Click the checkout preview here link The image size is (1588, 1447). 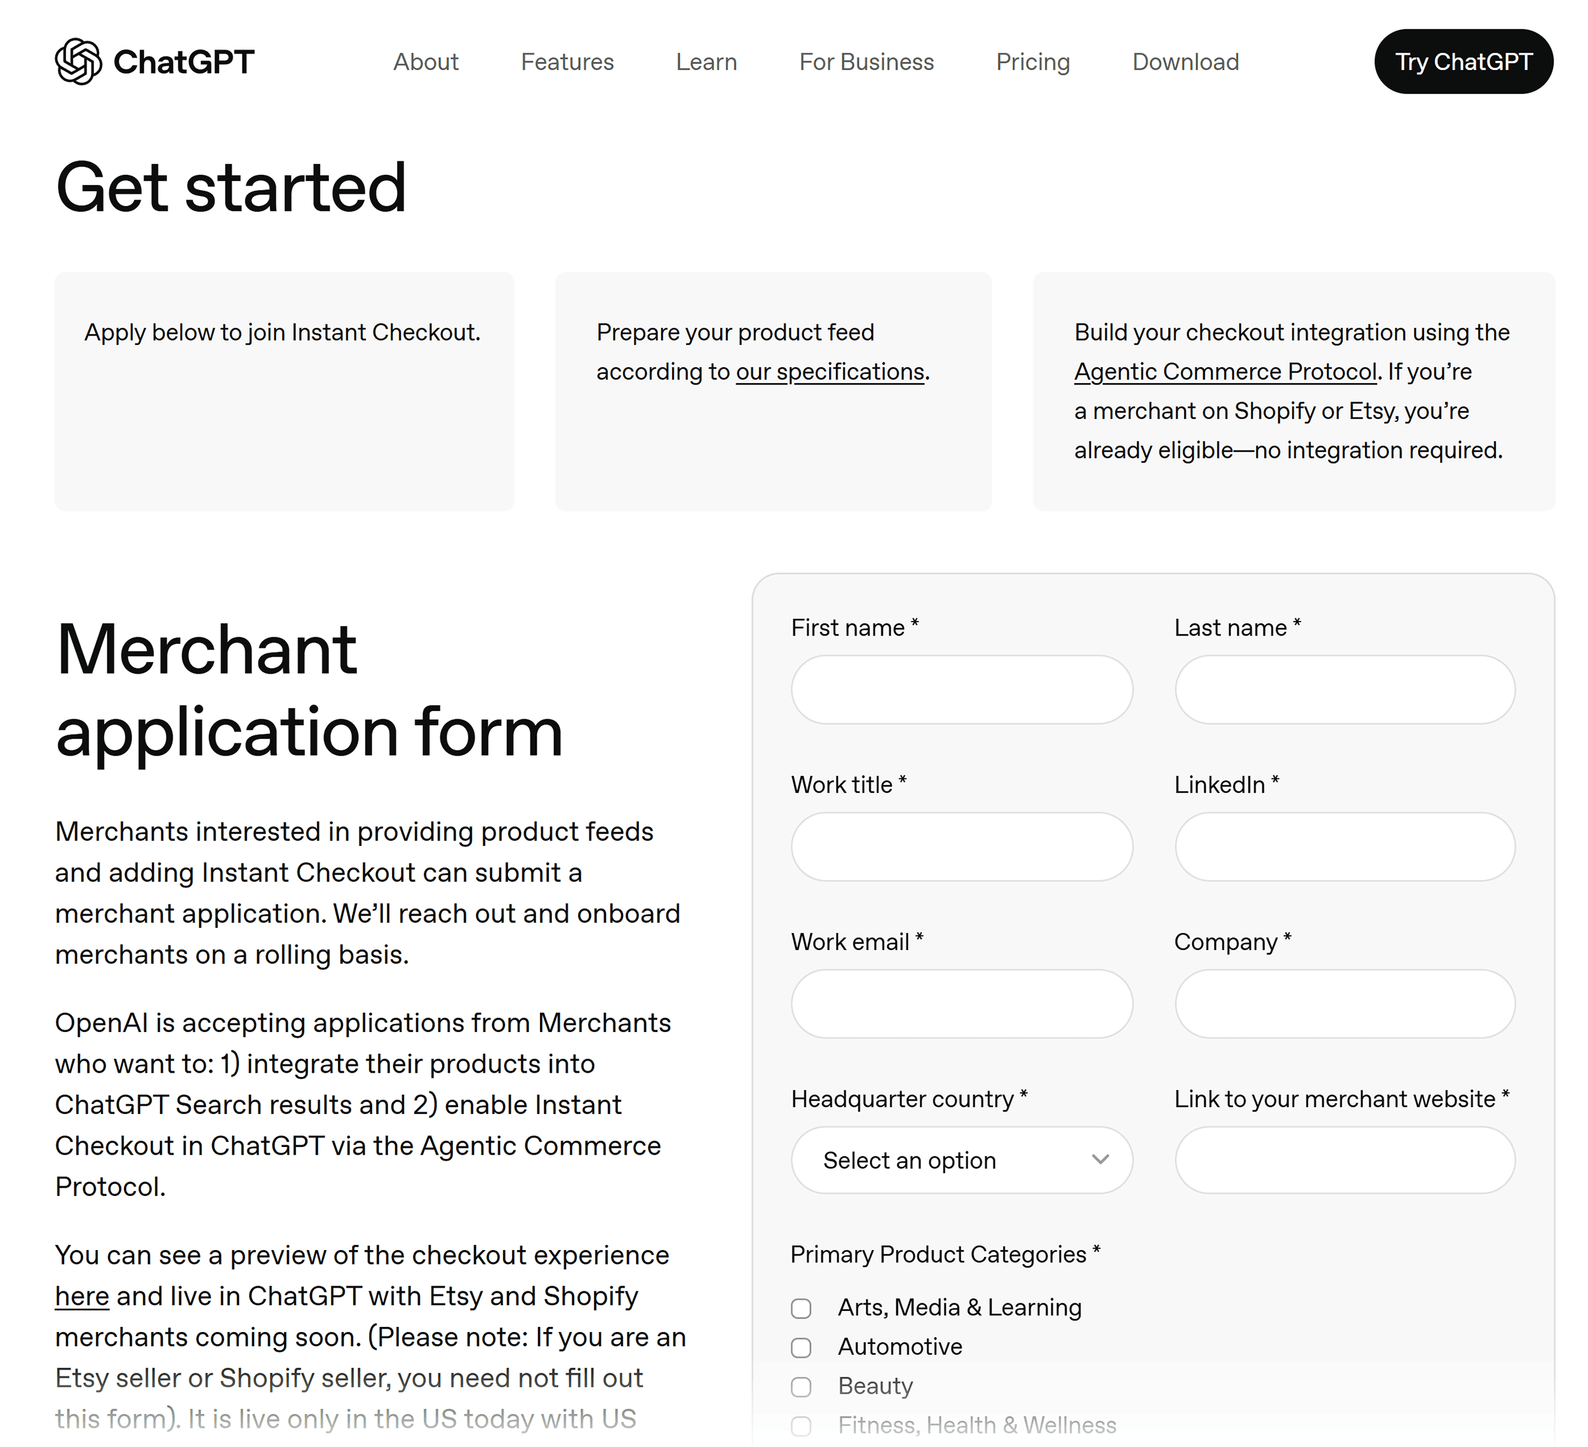coord(81,1296)
